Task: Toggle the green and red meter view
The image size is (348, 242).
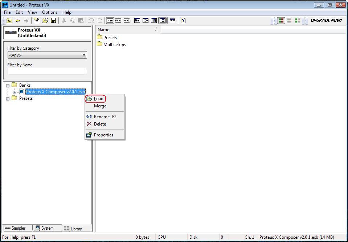Action: click(281, 21)
